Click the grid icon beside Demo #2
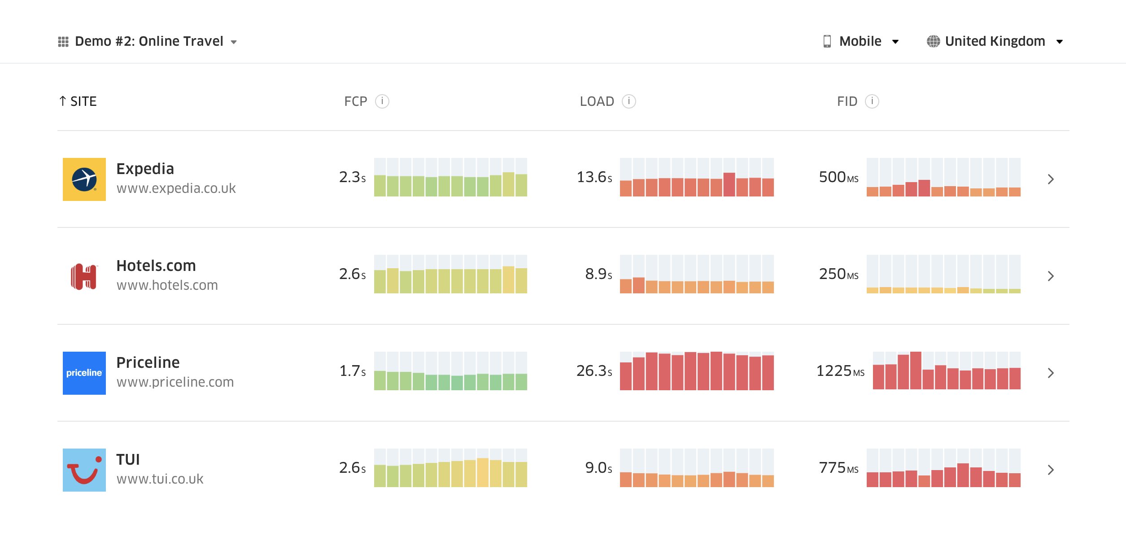The width and height of the screenshot is (1126, 558). pyautogui.click(x=63, y=41)
